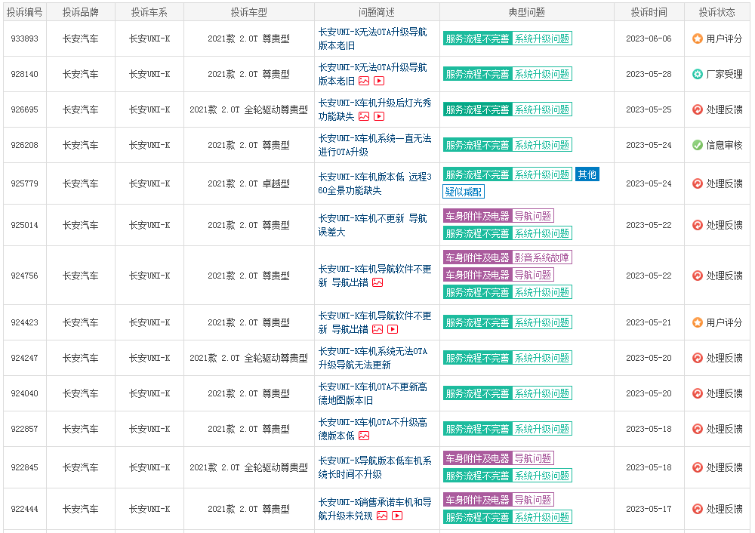The image size is (755, 533).
Task: Select complaint number cell 922845
Action: [x=25, y=467]
